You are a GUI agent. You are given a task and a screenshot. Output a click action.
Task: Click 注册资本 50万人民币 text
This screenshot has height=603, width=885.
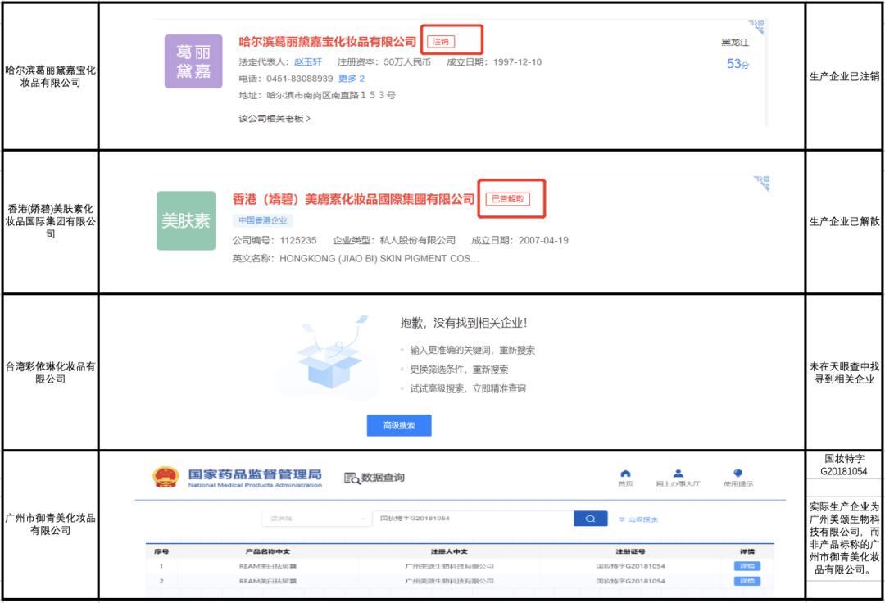coord(383,62)
